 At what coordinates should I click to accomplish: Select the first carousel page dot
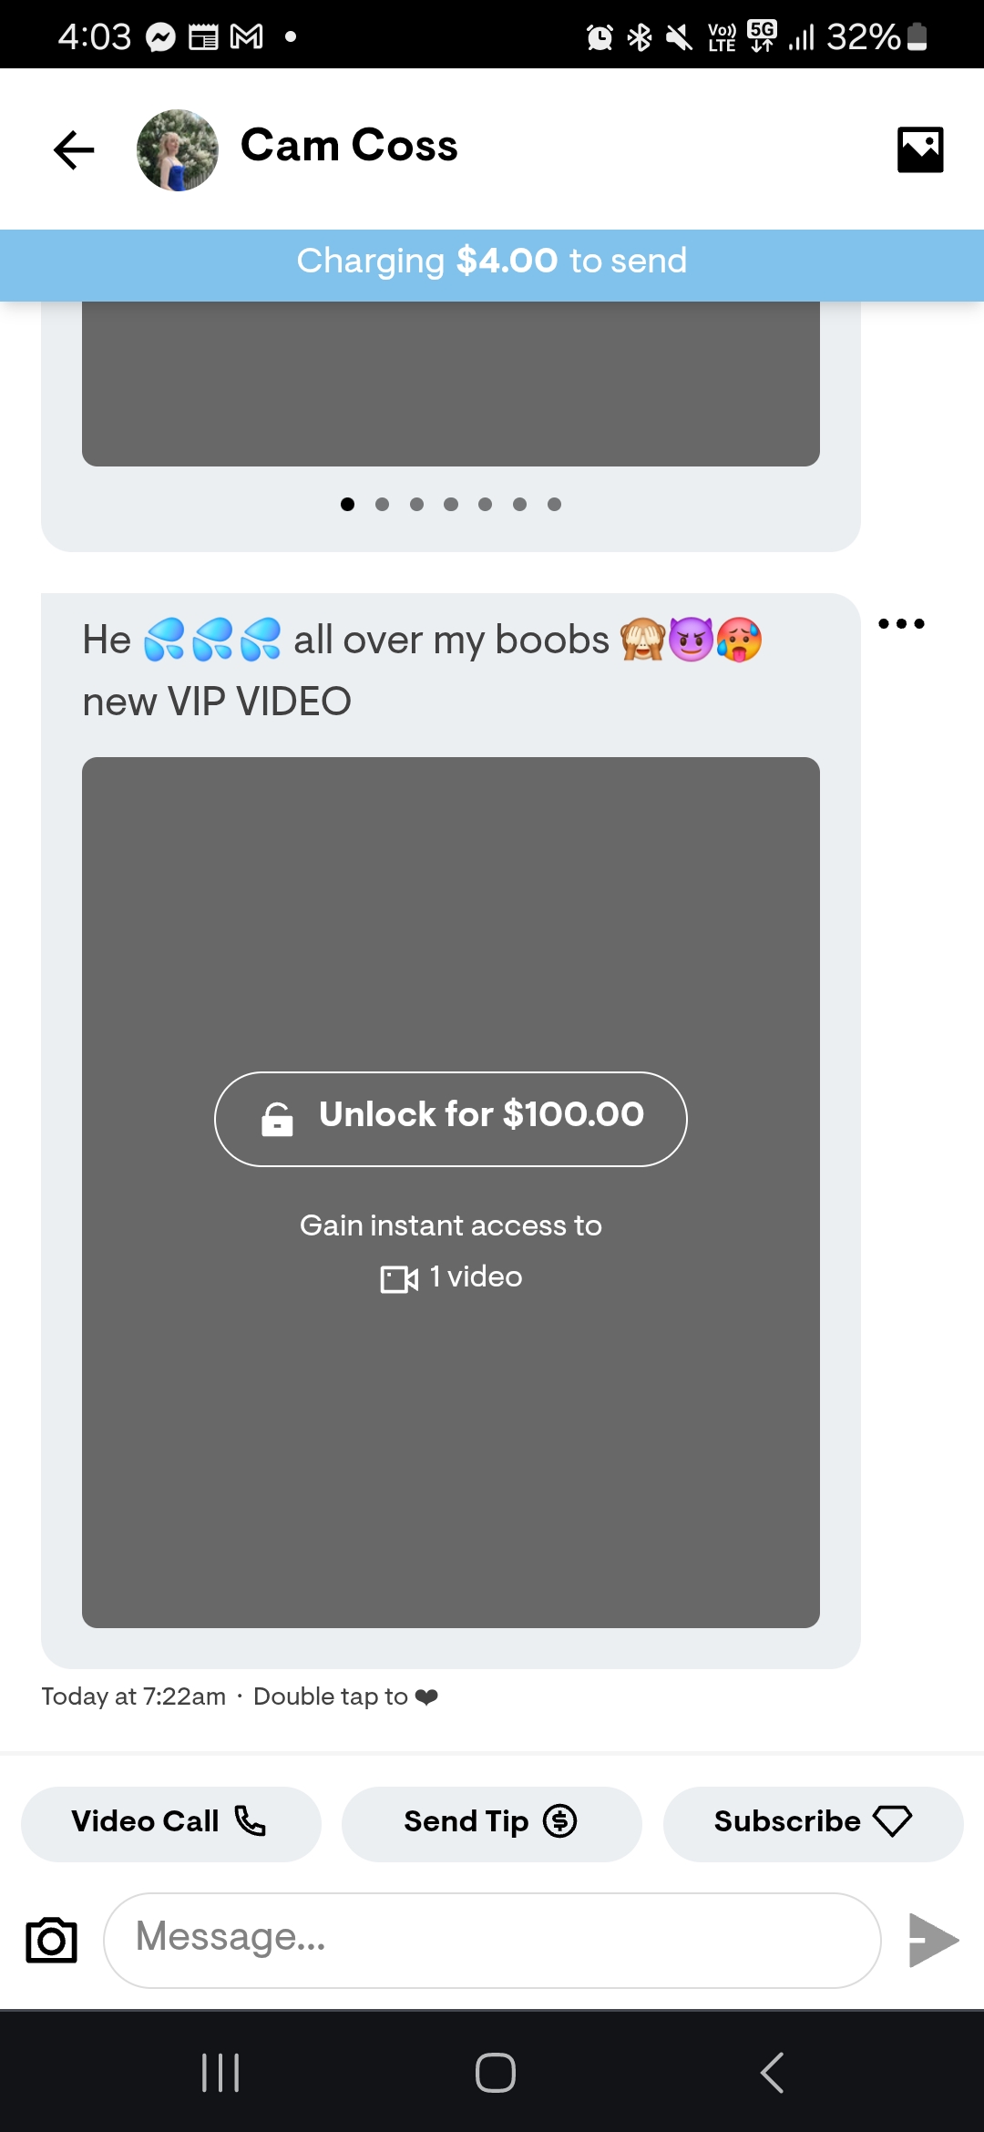tap(347, 504)
